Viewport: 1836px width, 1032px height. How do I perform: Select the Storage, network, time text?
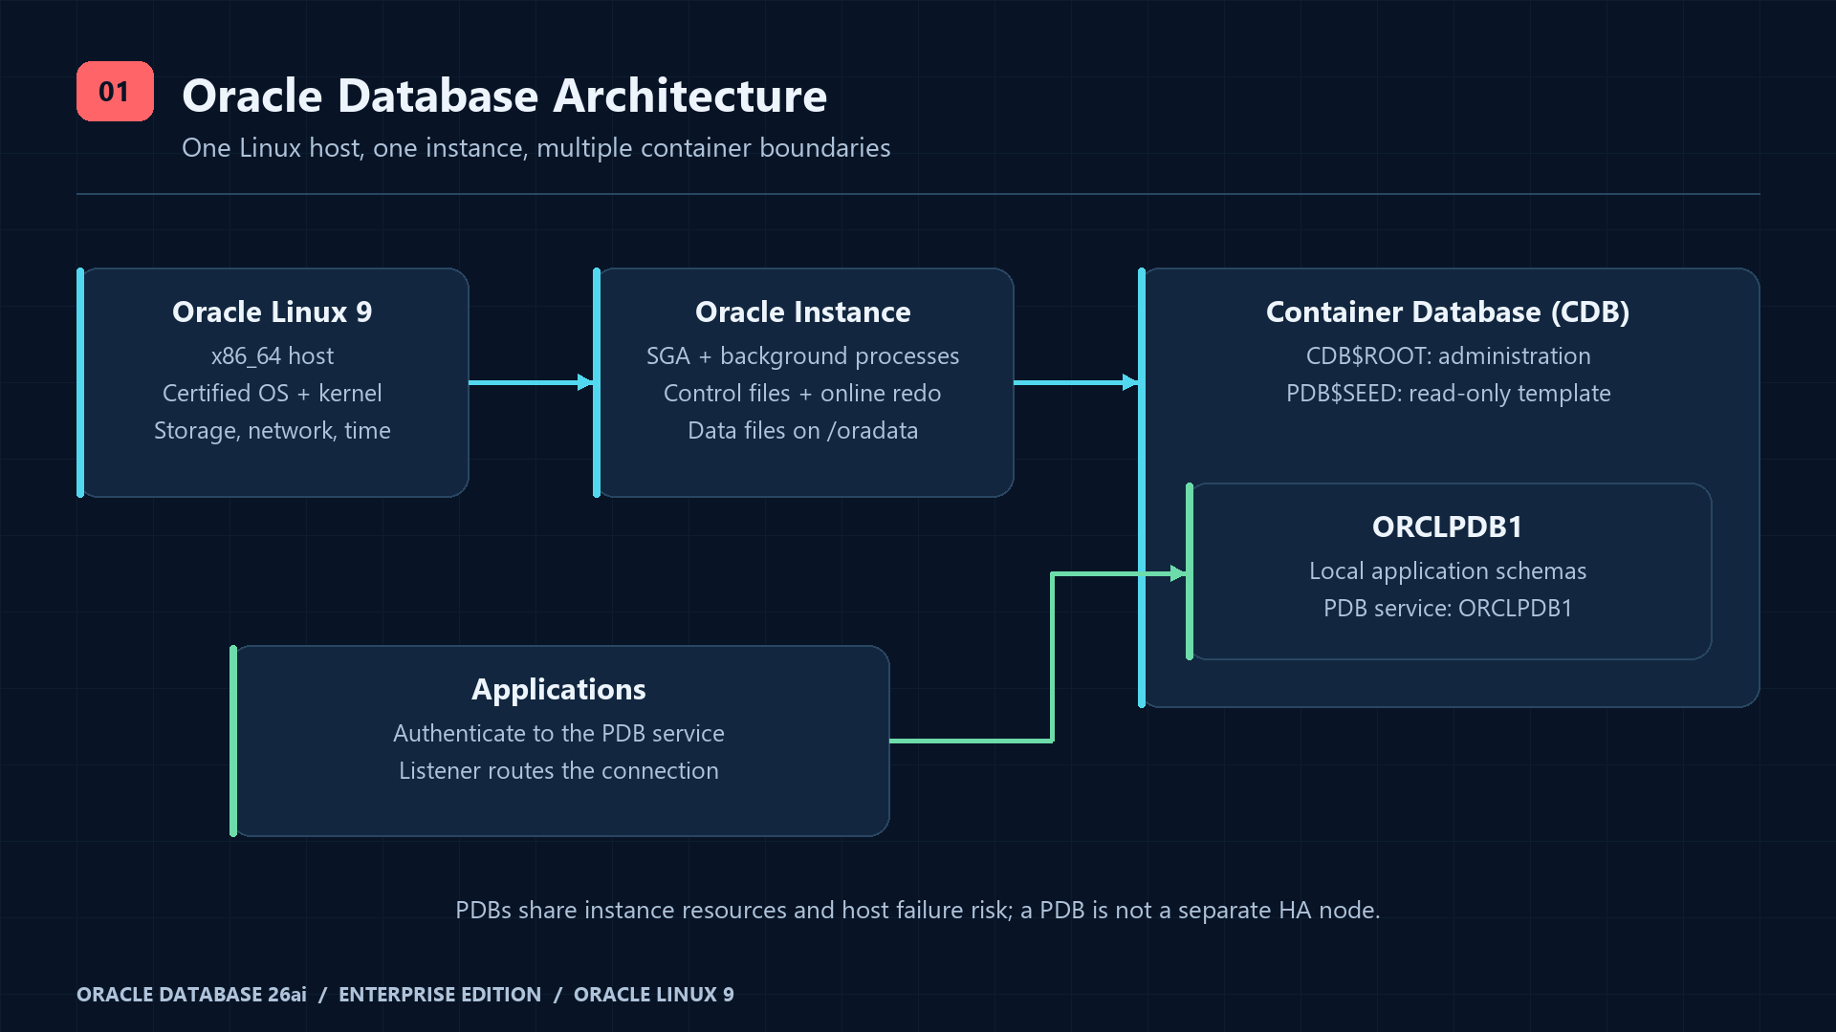[x=273, y=430]
